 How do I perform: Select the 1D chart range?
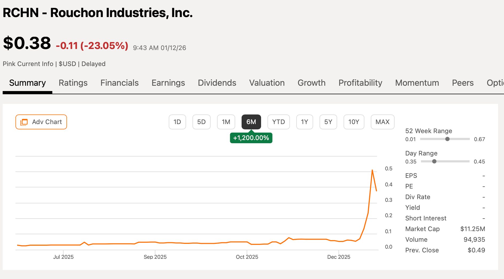[x=177, y=122]
